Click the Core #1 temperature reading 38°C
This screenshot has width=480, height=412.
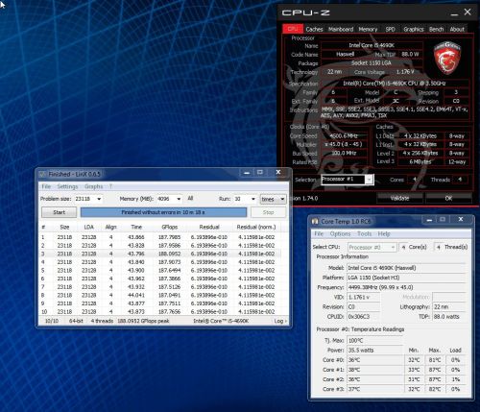click(375, 370)
